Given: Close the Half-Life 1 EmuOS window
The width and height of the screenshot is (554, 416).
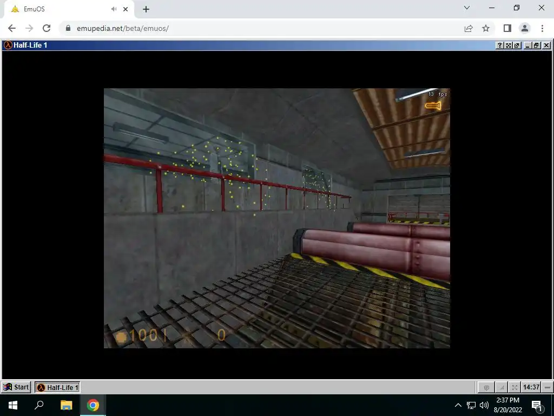Looking at the screenshot, I should [546, 45].
